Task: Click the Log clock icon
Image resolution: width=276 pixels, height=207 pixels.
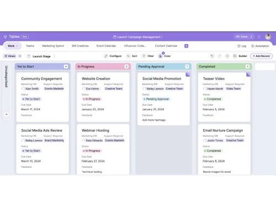Action: [x=238, y=46]
